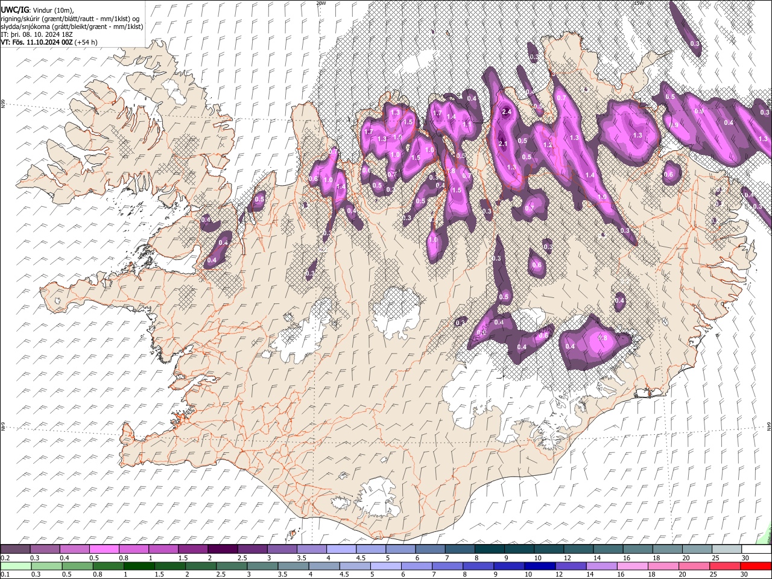This screenshot has height=579, width=772.
Task: Select the 1.2 precipitation value on the map
Action: click(x=548, y=145)
